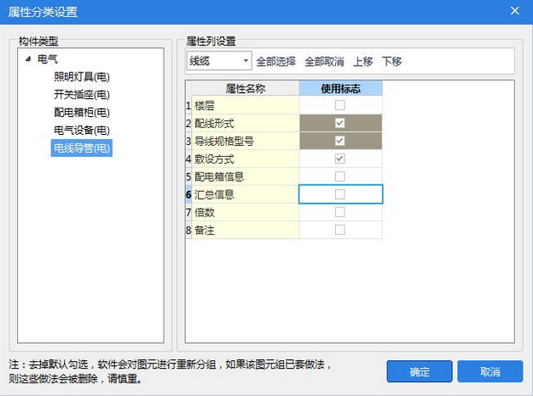Image resolution: width=533 pixels, height=396 pixels.
Task: Select 电线导管(电) tree item
Action: pos(81,148)
